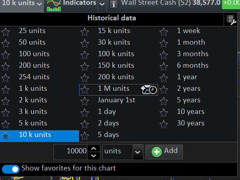Select 1 year historical data
The width and height of the screenshot is (240, 180).
(x=187, y=77)
